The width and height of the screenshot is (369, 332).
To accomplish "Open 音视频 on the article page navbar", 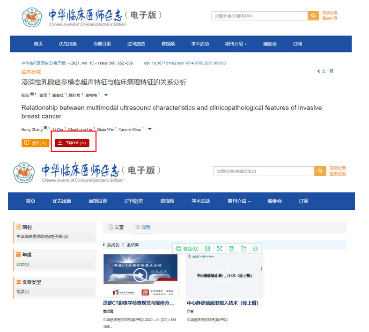I will 168,44.
